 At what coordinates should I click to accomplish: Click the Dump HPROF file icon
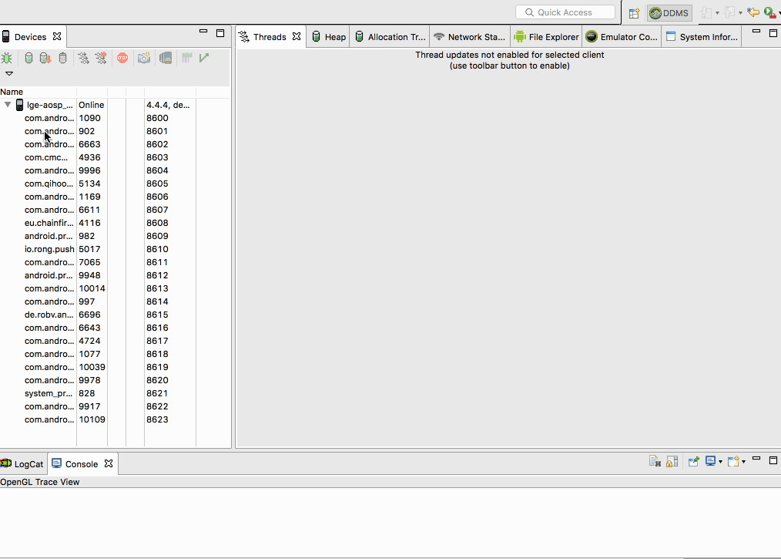pos(45,58)
